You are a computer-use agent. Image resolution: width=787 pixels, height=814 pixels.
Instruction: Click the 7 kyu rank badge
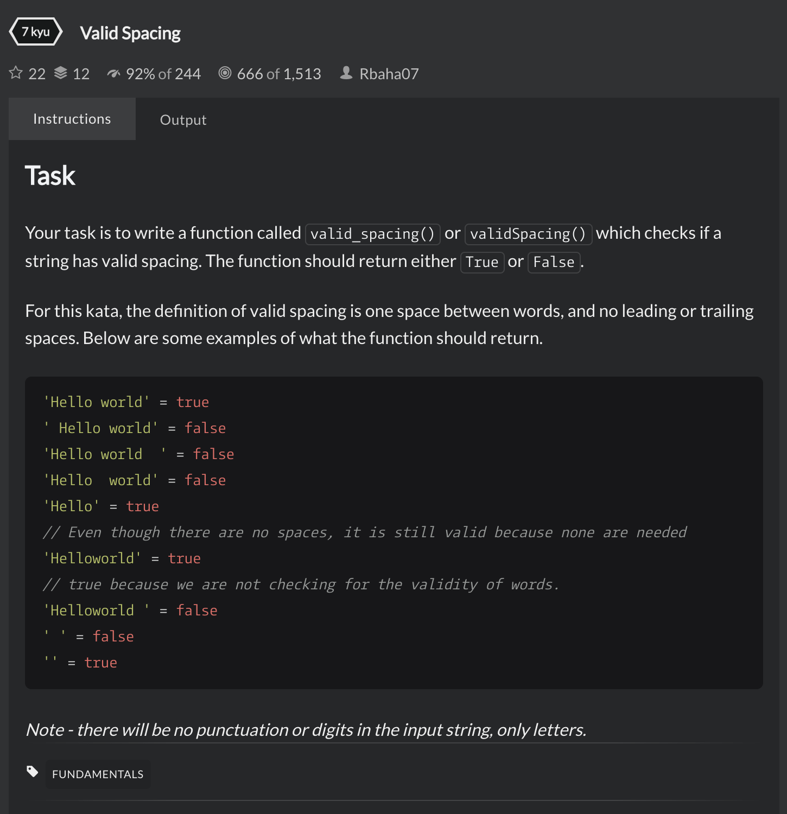pyautogui.click(x=35, y=31)
